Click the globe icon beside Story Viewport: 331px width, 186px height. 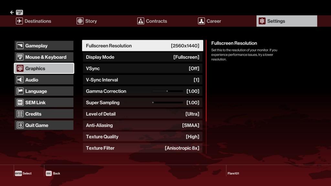click(80, 21)
